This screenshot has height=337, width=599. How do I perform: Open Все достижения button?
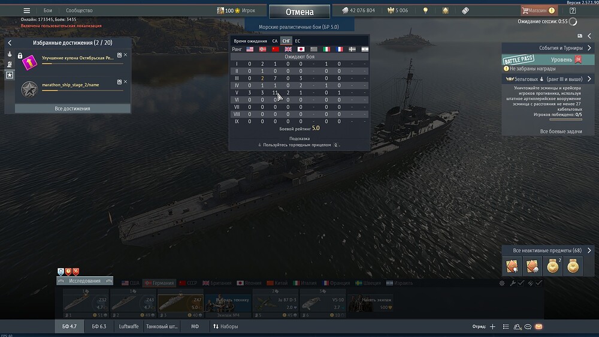72,109
